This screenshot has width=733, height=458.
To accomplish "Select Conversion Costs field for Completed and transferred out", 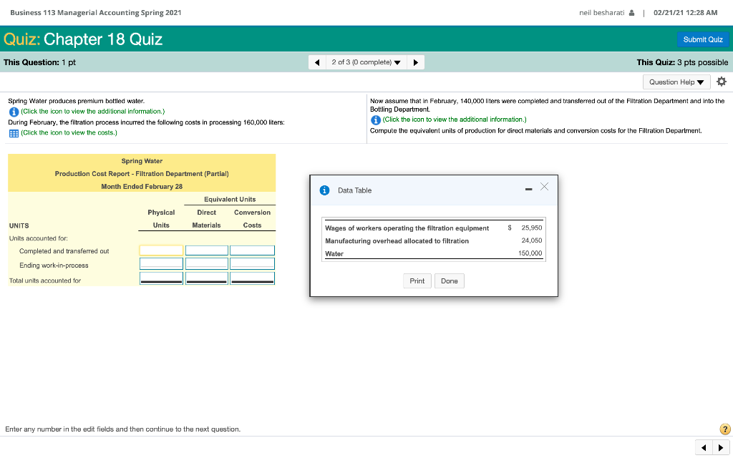I will [252, 250].
